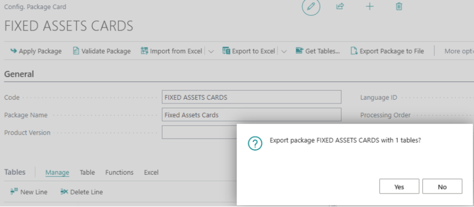Click the trash delete icon
474x207 pixels.
click(399, 7)
